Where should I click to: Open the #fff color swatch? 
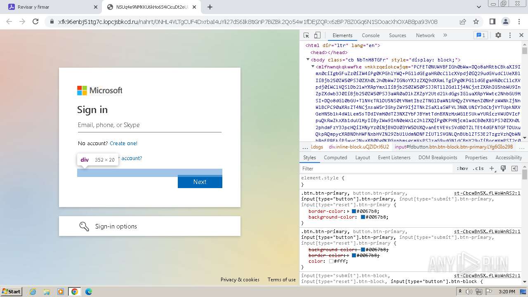click(331, 261)
